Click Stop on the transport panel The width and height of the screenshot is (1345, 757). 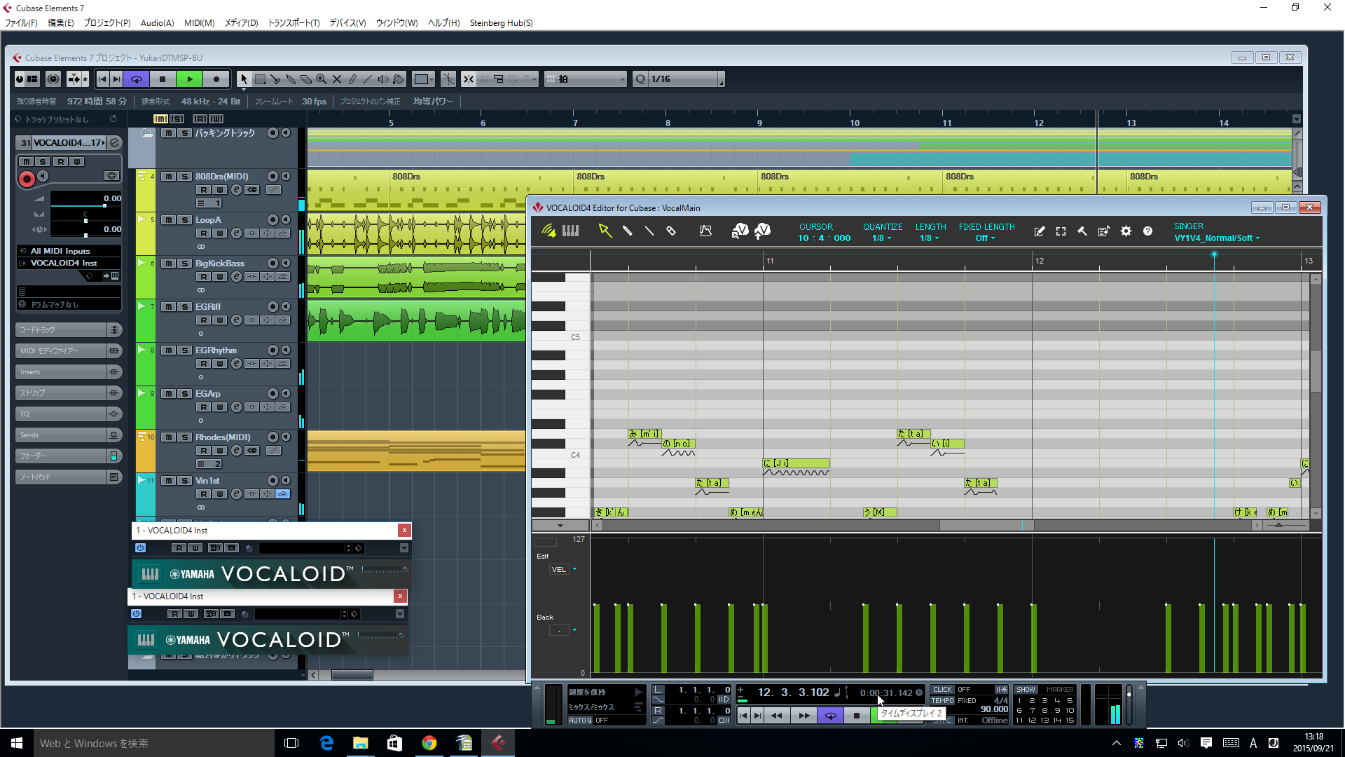tap(856, 716)
